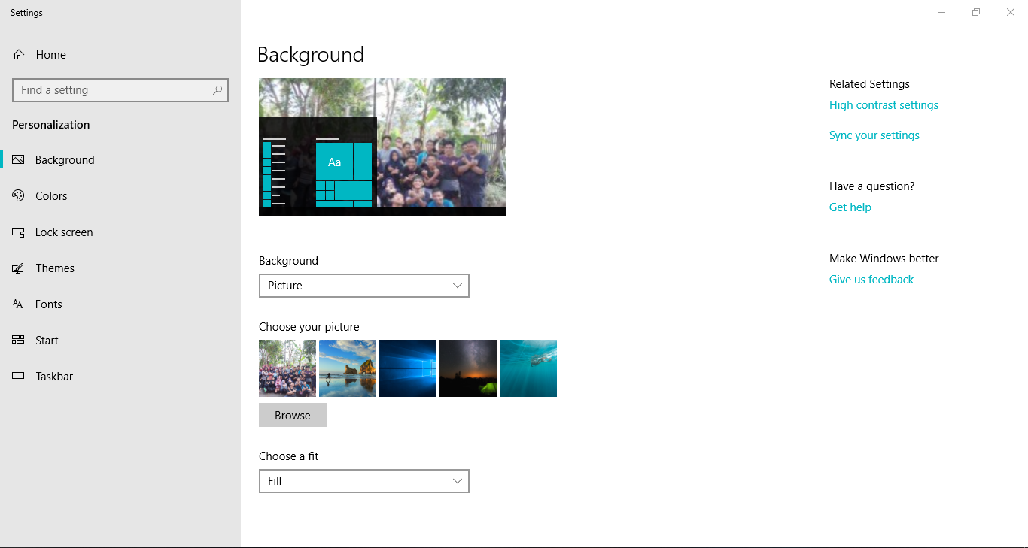Click the Personalization heading text
Viewport: 1028px width, 548px height.
coord(51,125)
